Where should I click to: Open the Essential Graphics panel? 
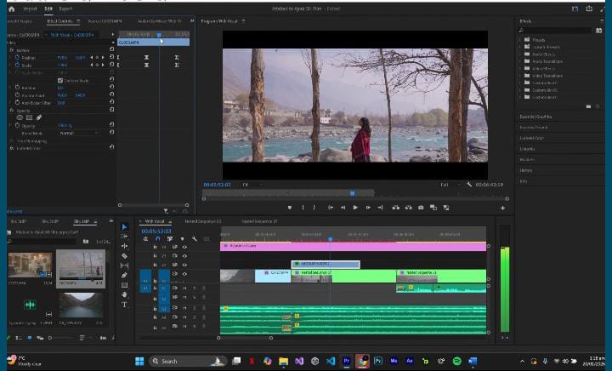point(536,117)
